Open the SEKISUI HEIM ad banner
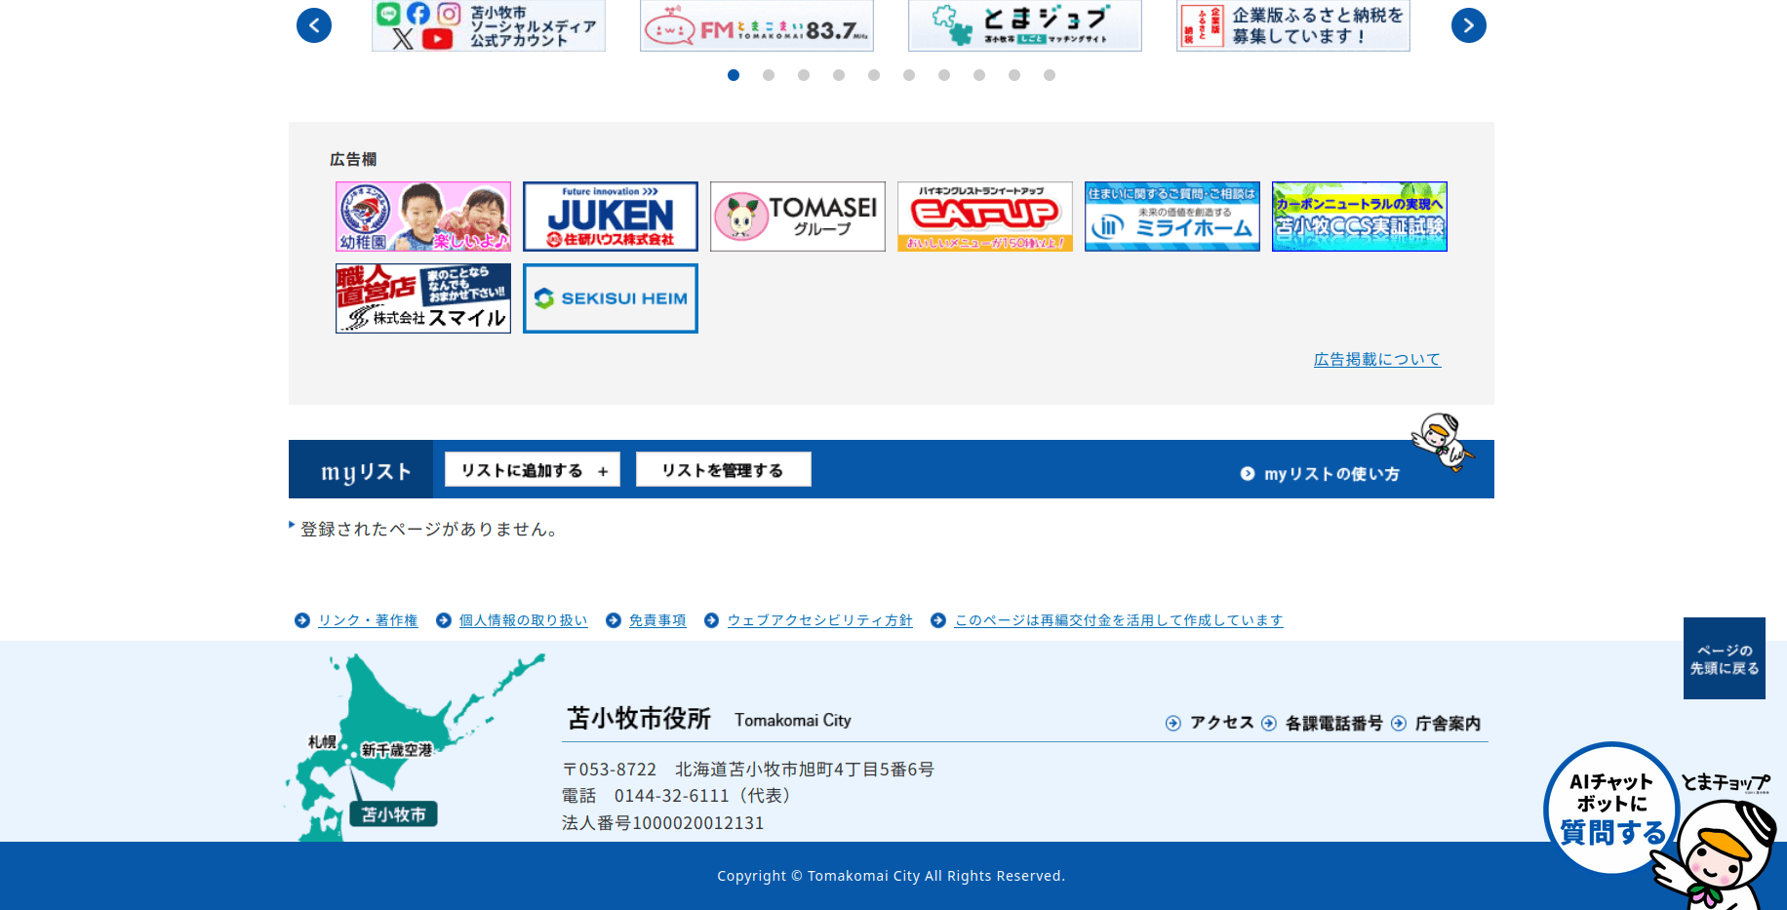 tap(611, 298)
